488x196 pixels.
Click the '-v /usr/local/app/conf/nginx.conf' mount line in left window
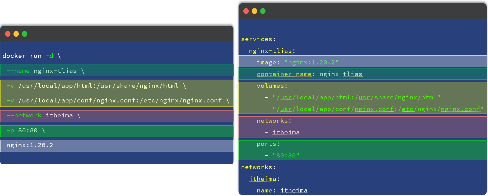[118, 101]
